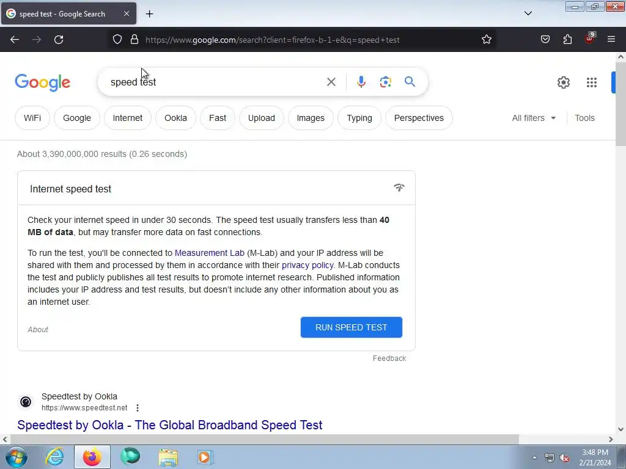626x469 pixels.
Task: Click the muted volume tray icon
Action: click(564, 458)
